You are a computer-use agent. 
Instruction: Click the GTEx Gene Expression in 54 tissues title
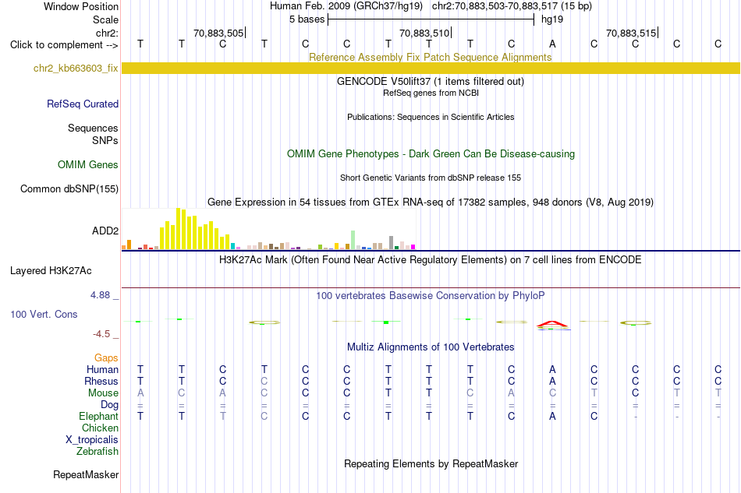coord(430,202)
